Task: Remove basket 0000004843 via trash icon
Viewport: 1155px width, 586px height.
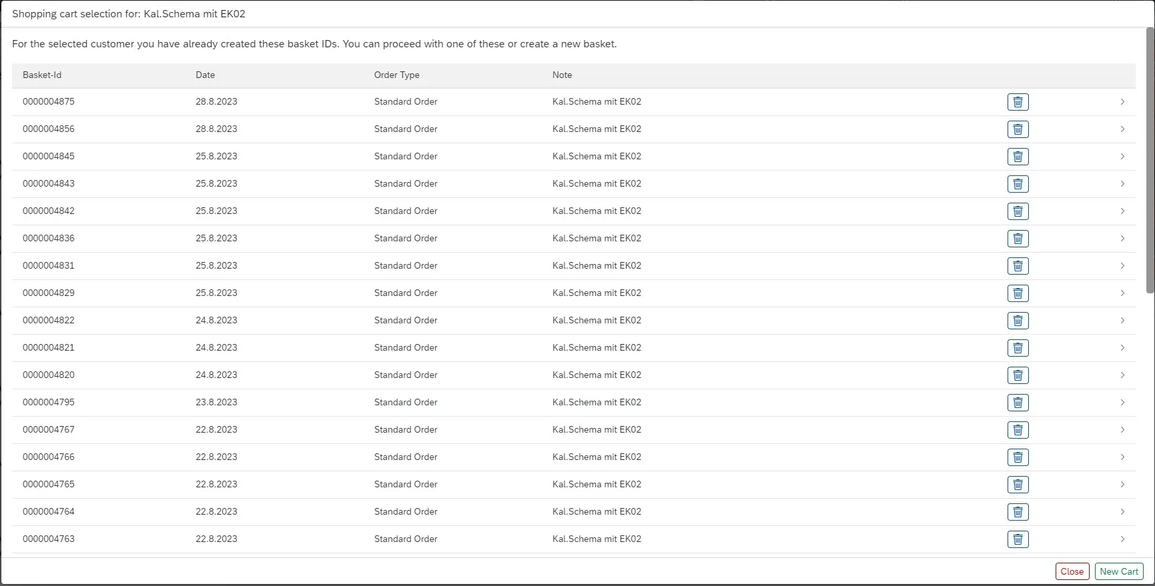Action: click(x=1018, y=184)
